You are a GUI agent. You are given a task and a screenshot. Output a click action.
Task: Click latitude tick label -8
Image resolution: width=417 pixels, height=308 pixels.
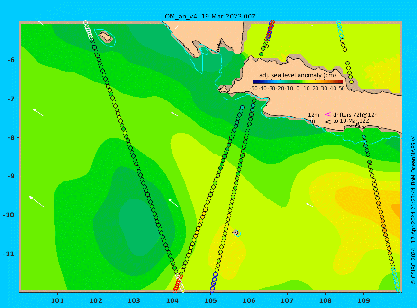[11, 138]
